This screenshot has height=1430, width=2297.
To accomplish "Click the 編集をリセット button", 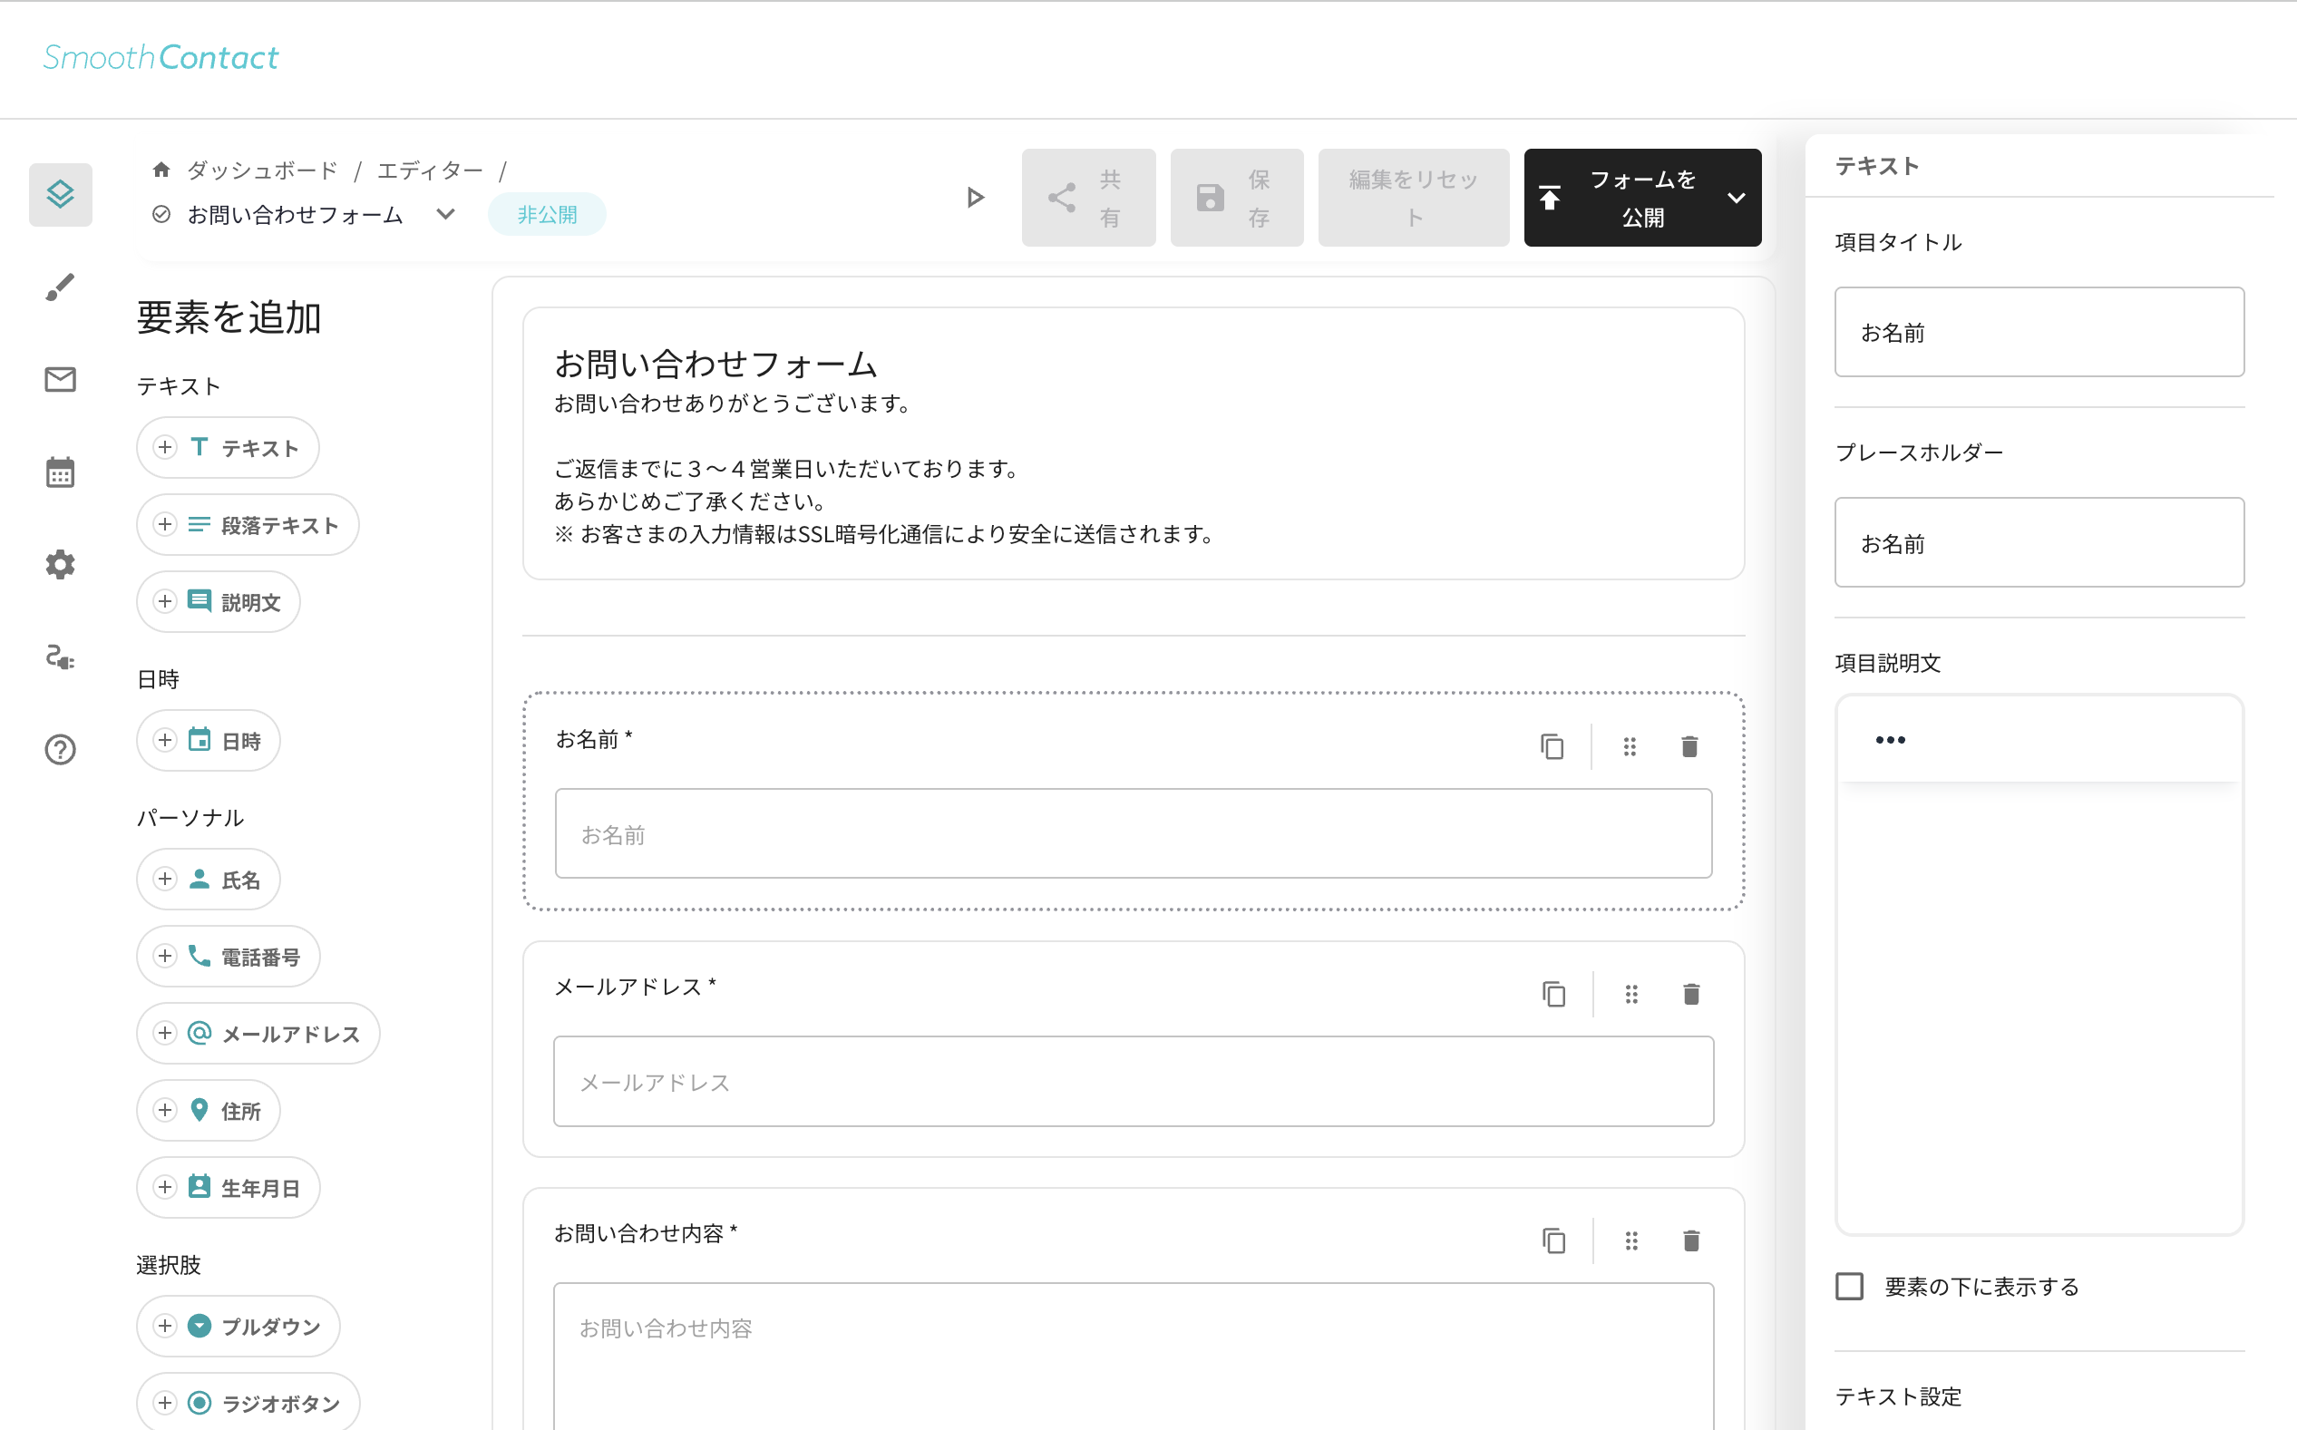I will [1414, 198].
